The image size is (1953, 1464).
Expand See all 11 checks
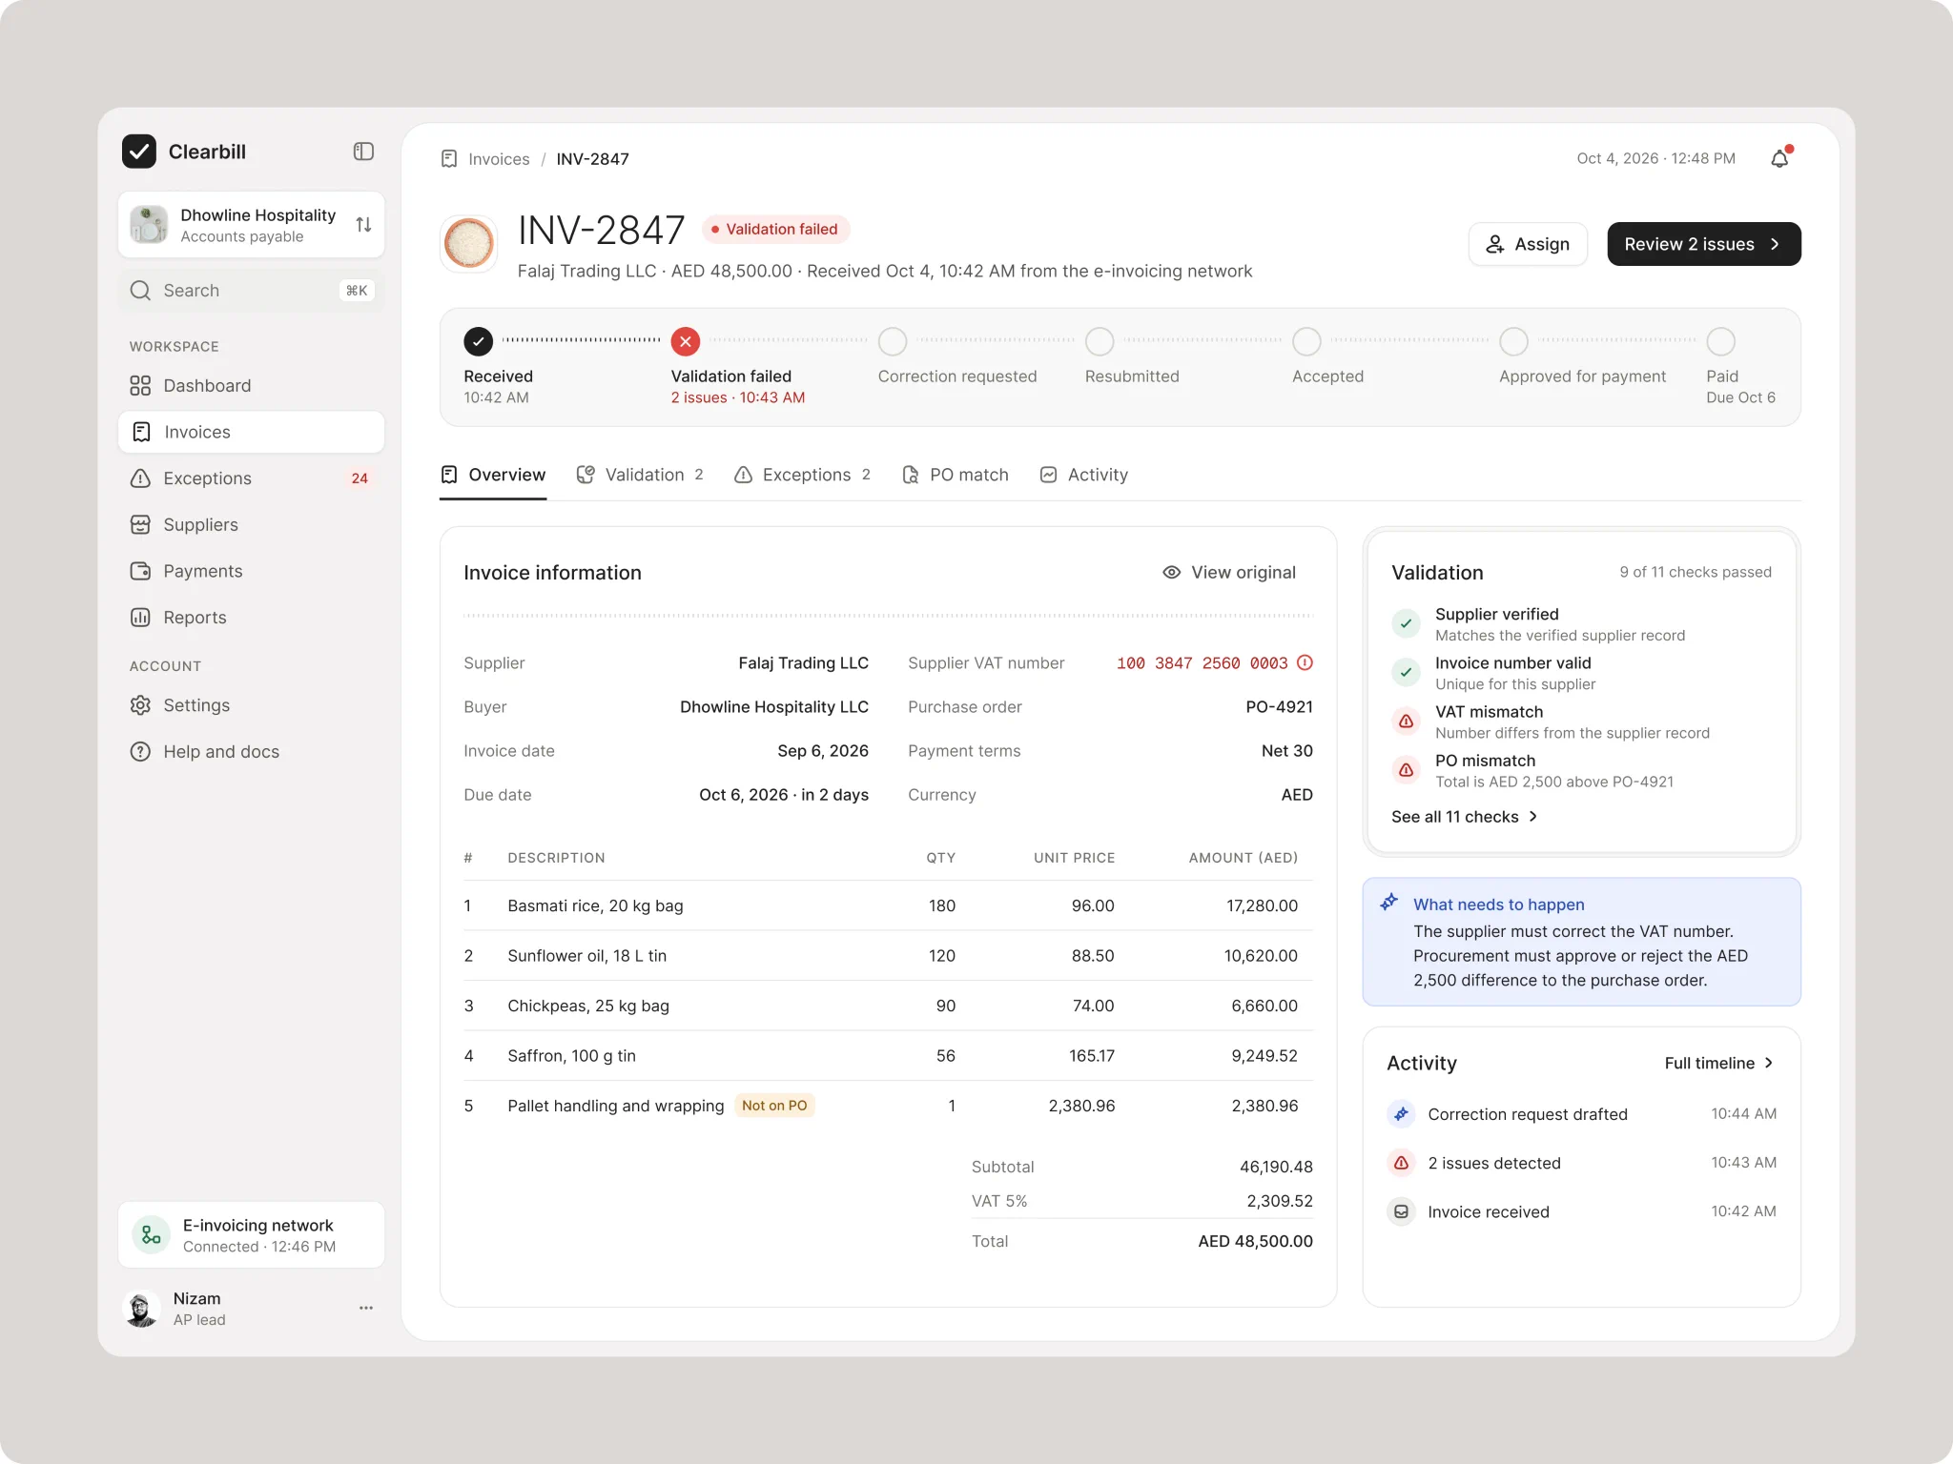[1464, 817]
